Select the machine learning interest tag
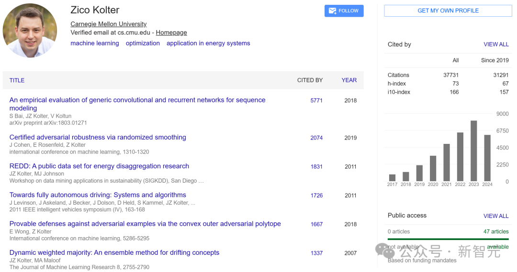The width and height of the screenshot is (517, 272). 95,43
